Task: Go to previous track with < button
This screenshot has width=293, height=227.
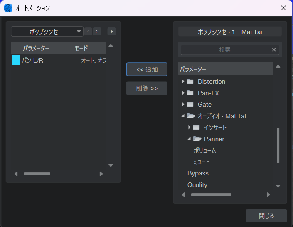Action: tap(88, 32)
